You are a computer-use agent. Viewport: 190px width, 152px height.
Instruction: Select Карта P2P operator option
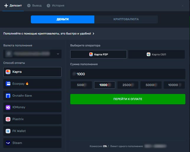coord(98,54)
